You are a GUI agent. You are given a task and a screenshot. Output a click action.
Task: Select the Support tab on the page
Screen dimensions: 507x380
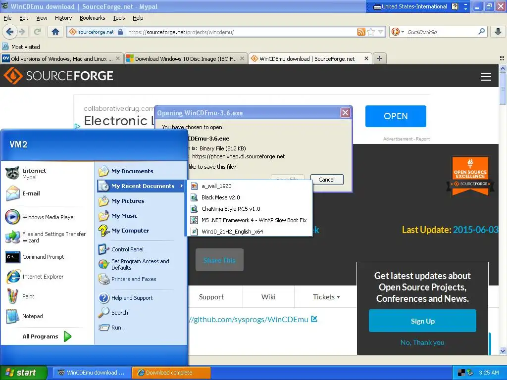211,297
